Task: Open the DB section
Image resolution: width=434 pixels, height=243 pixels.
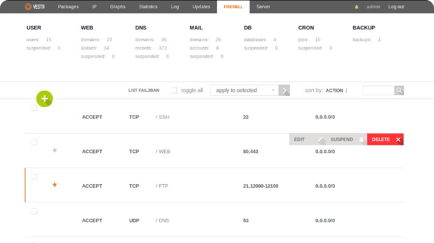Action: pyautogui.click(x=247, y=28)
